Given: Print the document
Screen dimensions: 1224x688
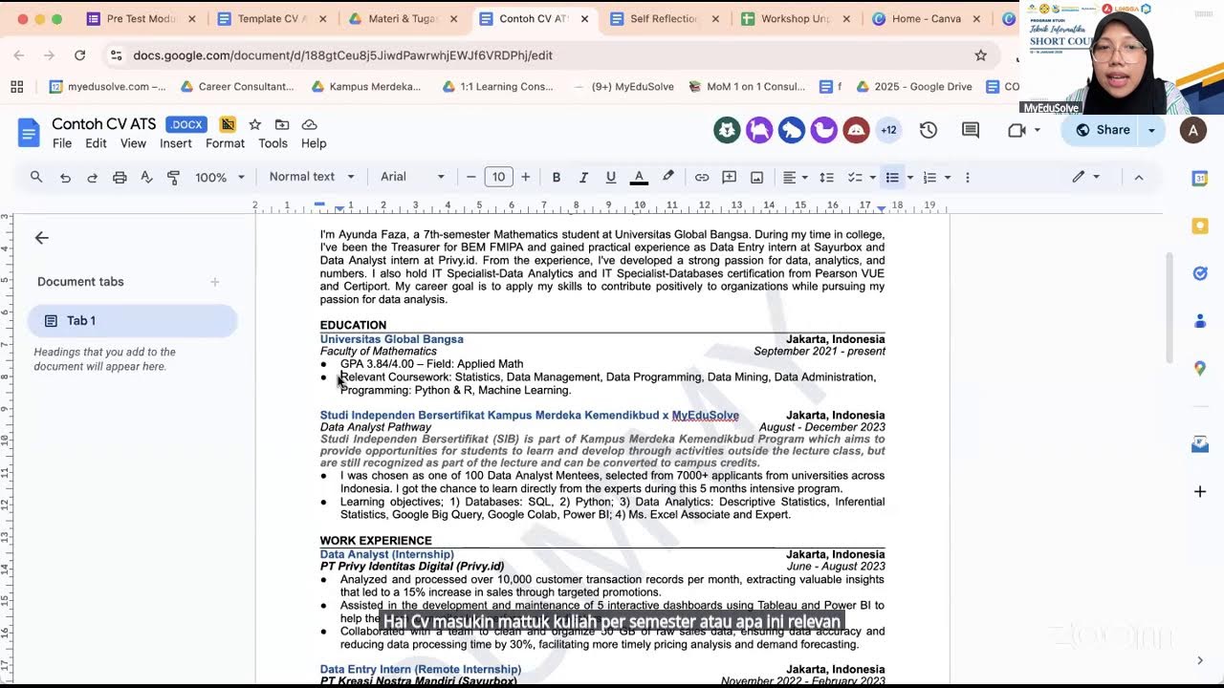Looking at the screenshot, I should 120,177.
